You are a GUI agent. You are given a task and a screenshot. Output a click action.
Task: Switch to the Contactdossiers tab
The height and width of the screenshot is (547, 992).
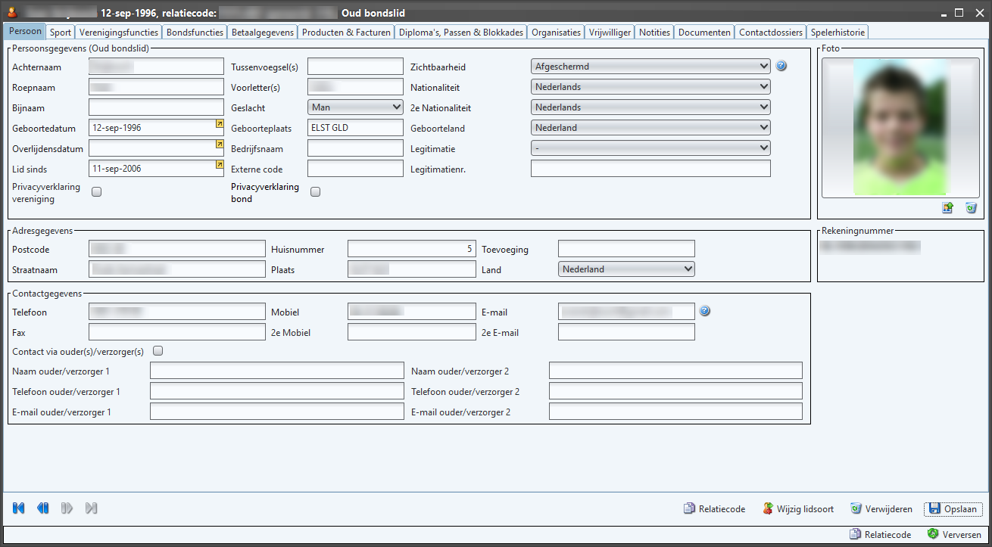[771, 33]
